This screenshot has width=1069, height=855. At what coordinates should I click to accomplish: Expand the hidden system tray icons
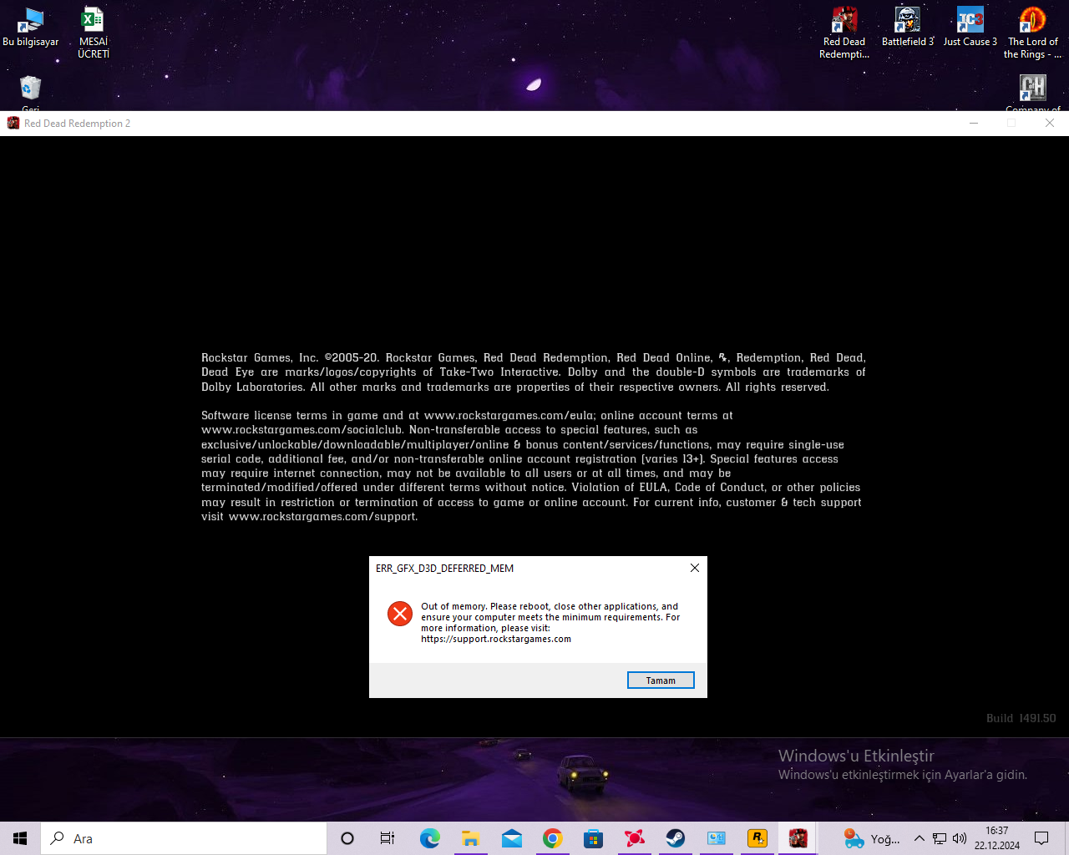tap(919, 838)
